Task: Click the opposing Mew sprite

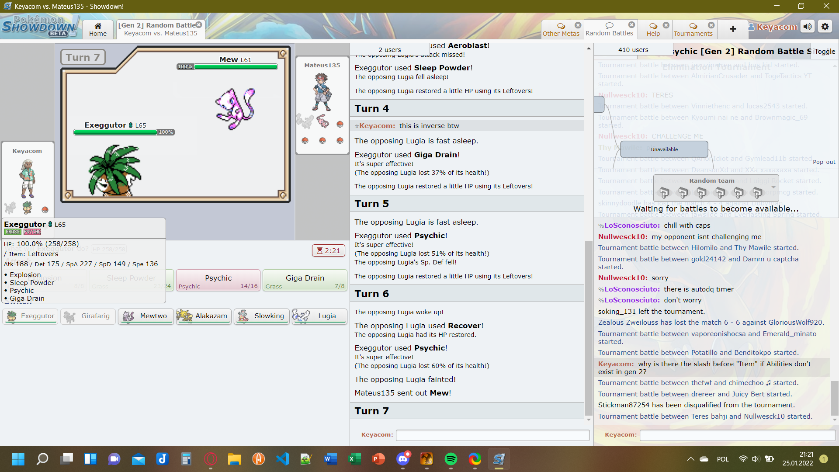Action: click(235, 108)
